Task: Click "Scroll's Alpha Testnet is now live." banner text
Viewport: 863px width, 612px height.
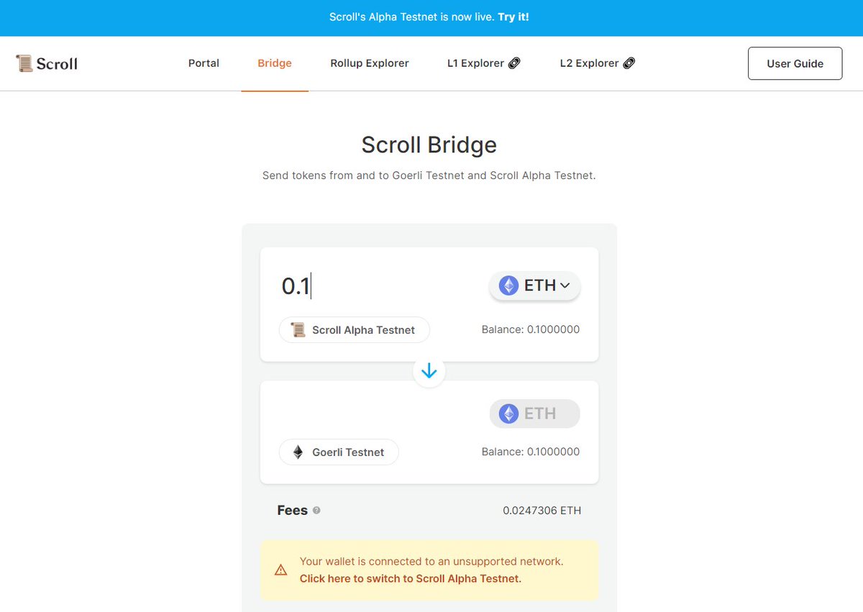Action: point(412,17)
